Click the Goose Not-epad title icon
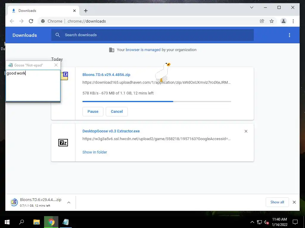Image resolution: width=305 pixels, height=228 pixels. pos(10,65)
